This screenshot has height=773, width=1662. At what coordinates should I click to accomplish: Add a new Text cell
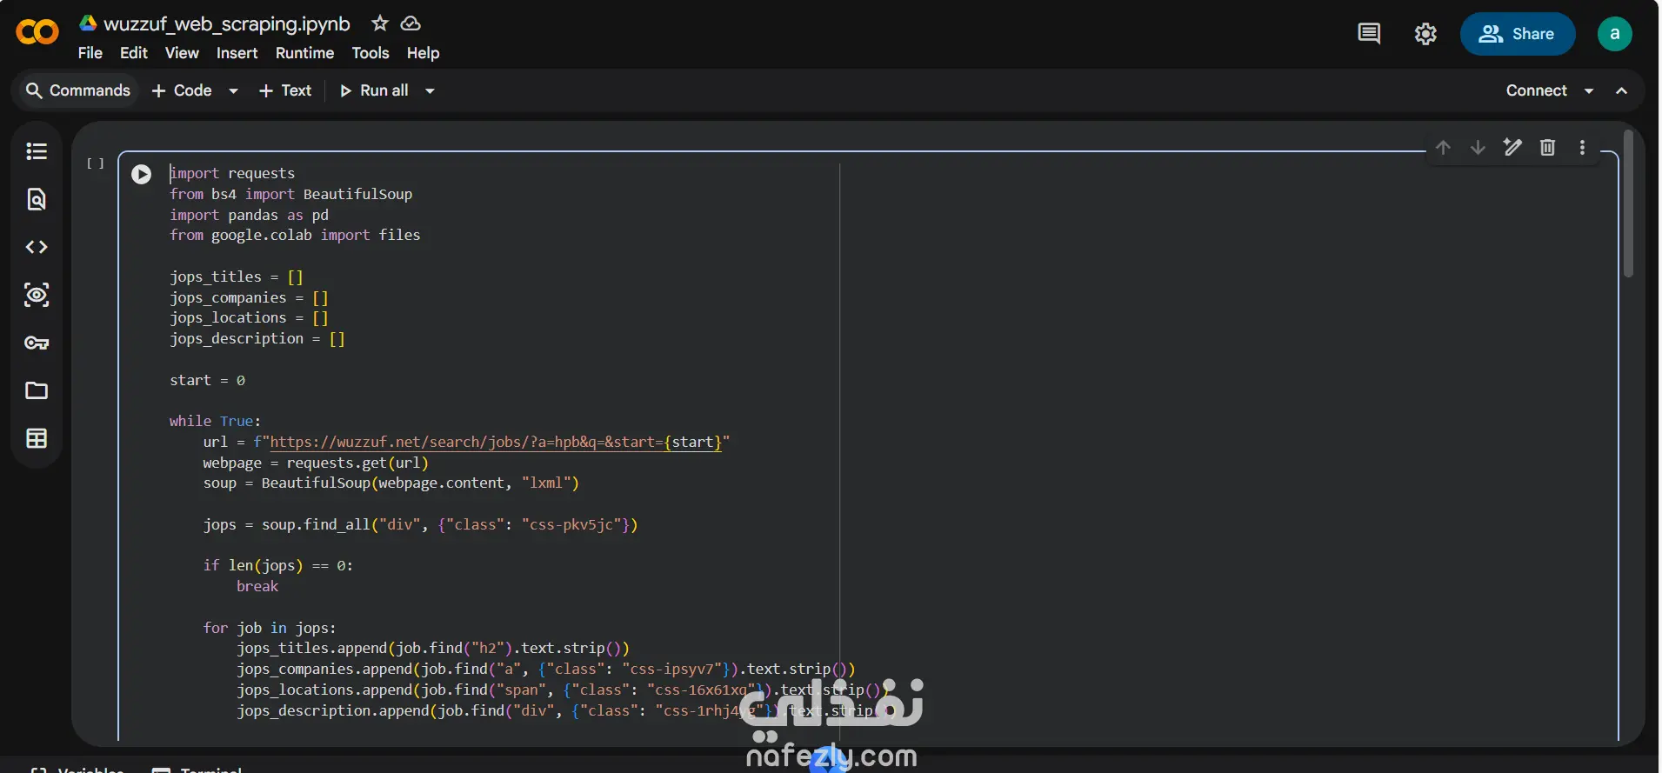click(x=285, y=90)
